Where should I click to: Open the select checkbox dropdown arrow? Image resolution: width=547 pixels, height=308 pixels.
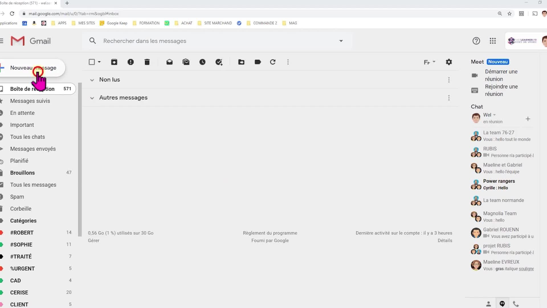[x=99, y=62]
